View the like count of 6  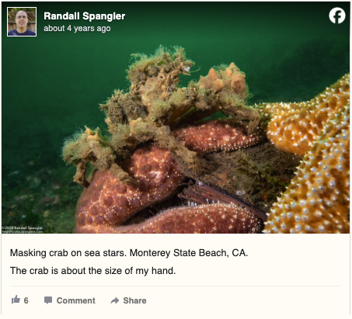point(26,300)
